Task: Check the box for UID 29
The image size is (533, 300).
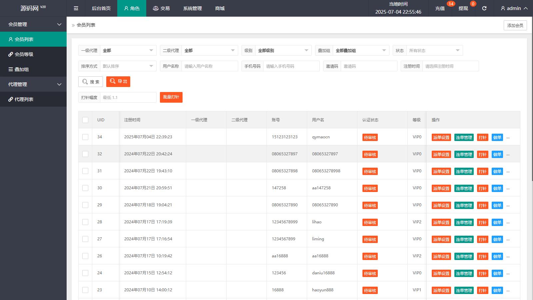Action: coord(85,205)
